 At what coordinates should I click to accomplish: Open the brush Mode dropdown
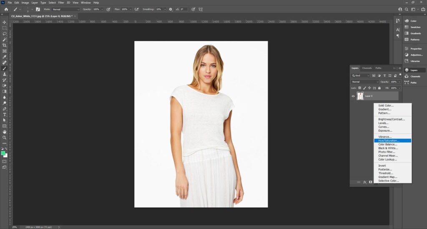point(66,9)
